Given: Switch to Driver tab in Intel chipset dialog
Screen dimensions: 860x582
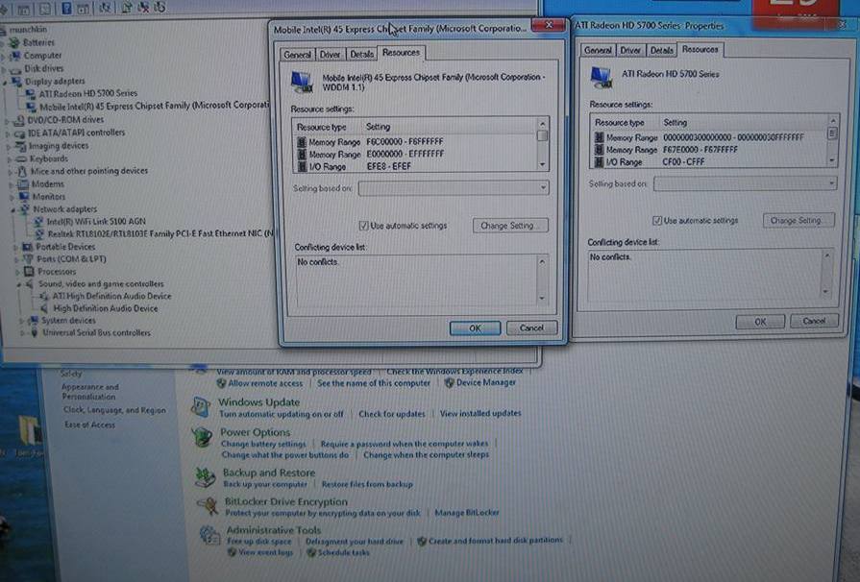Looking at the screenshot, I should coord(330,54).
